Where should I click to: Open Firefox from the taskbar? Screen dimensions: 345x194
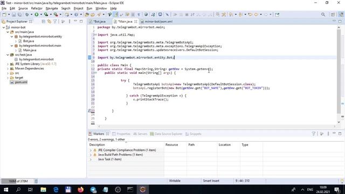(80, 189)
